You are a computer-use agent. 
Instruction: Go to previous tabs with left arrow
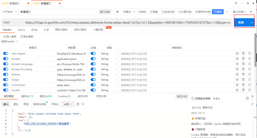(x=247, y=3)
